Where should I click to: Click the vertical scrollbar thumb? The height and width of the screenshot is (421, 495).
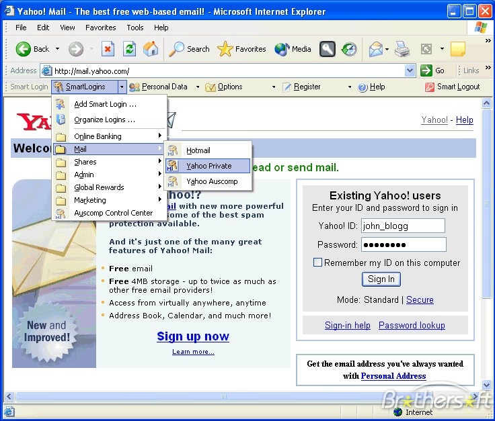click(x=486, y=203)
